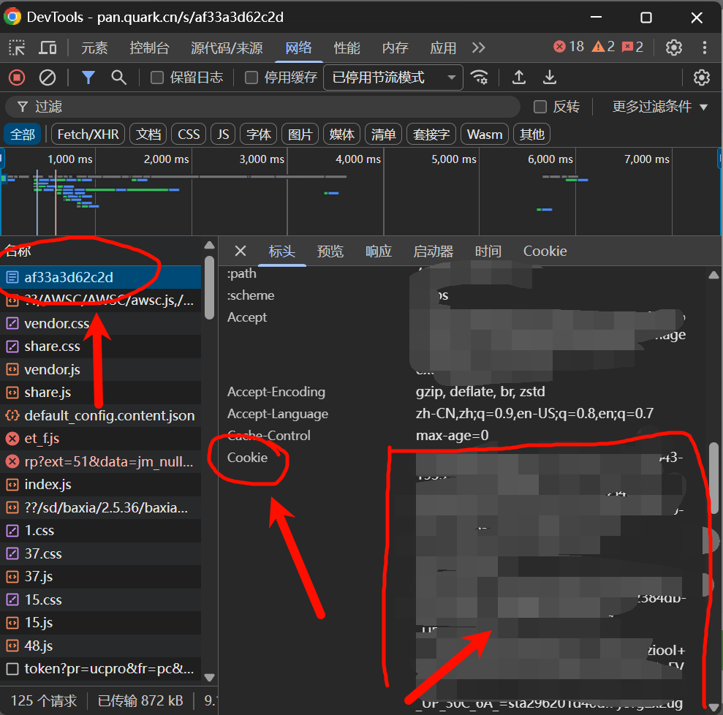The width and height of the screenshot is (723, 715).
Task: Activate the inspect element picker icon
Action: click(17, 48)
